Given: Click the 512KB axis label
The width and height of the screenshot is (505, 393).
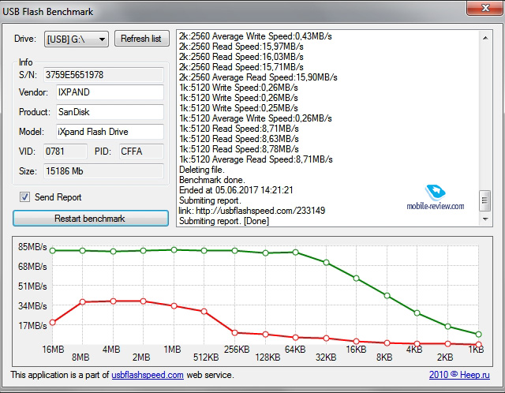Looking at the screenshot, I should point(206,357).
